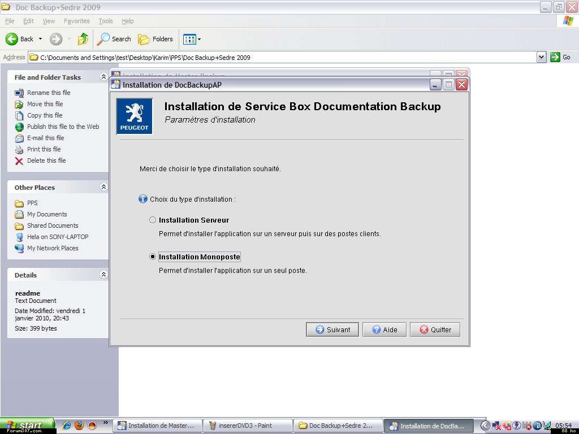Viewport: 579px width, 434px height.
Task: Minimize the Installation de DocBackupAP dialog
Action: (436, 85)
